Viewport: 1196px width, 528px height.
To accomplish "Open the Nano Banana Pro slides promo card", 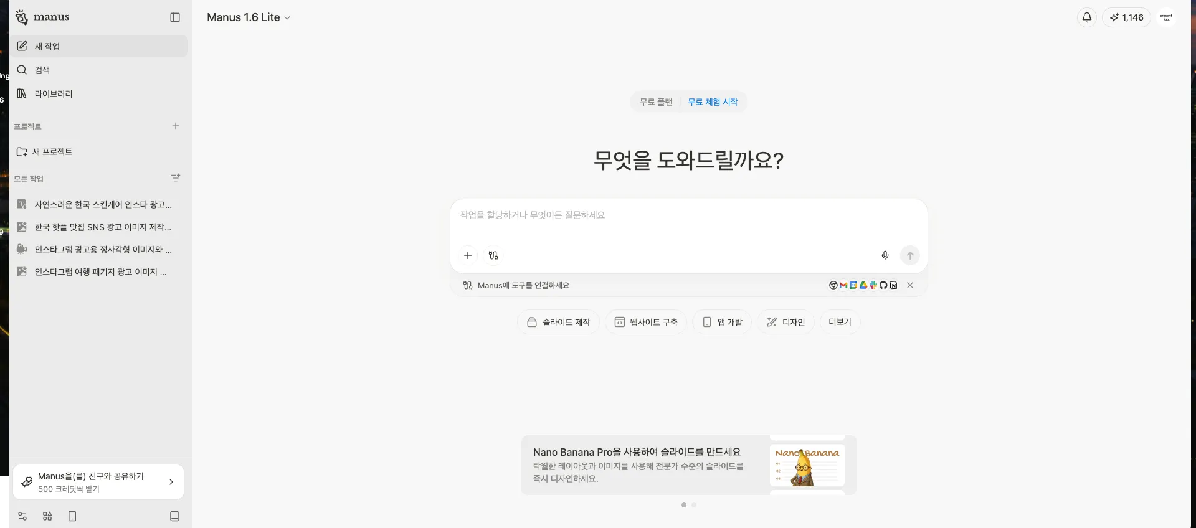I will pyautogui.click(x=689, y=465).
